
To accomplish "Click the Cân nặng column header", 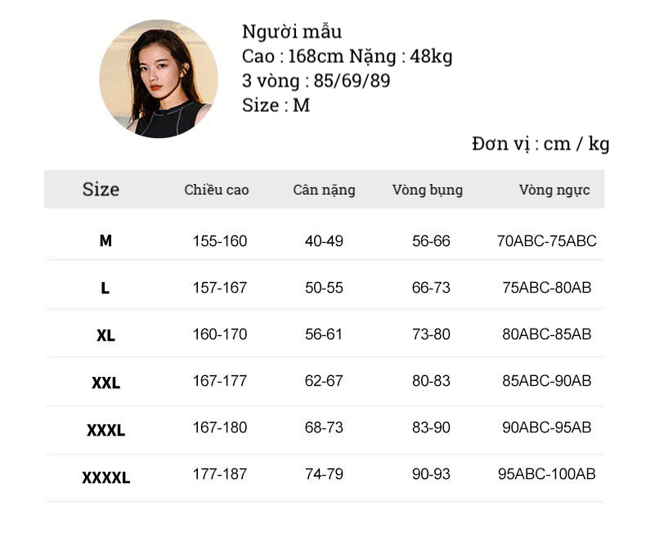I will 324,190.
